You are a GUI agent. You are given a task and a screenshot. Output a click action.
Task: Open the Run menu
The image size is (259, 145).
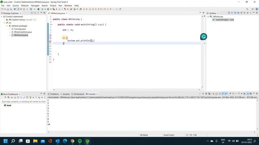pyautogui.click(x=60, y=6)
